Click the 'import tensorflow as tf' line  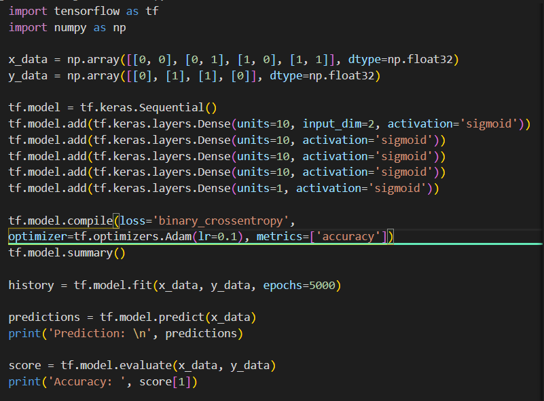(84, 11)
